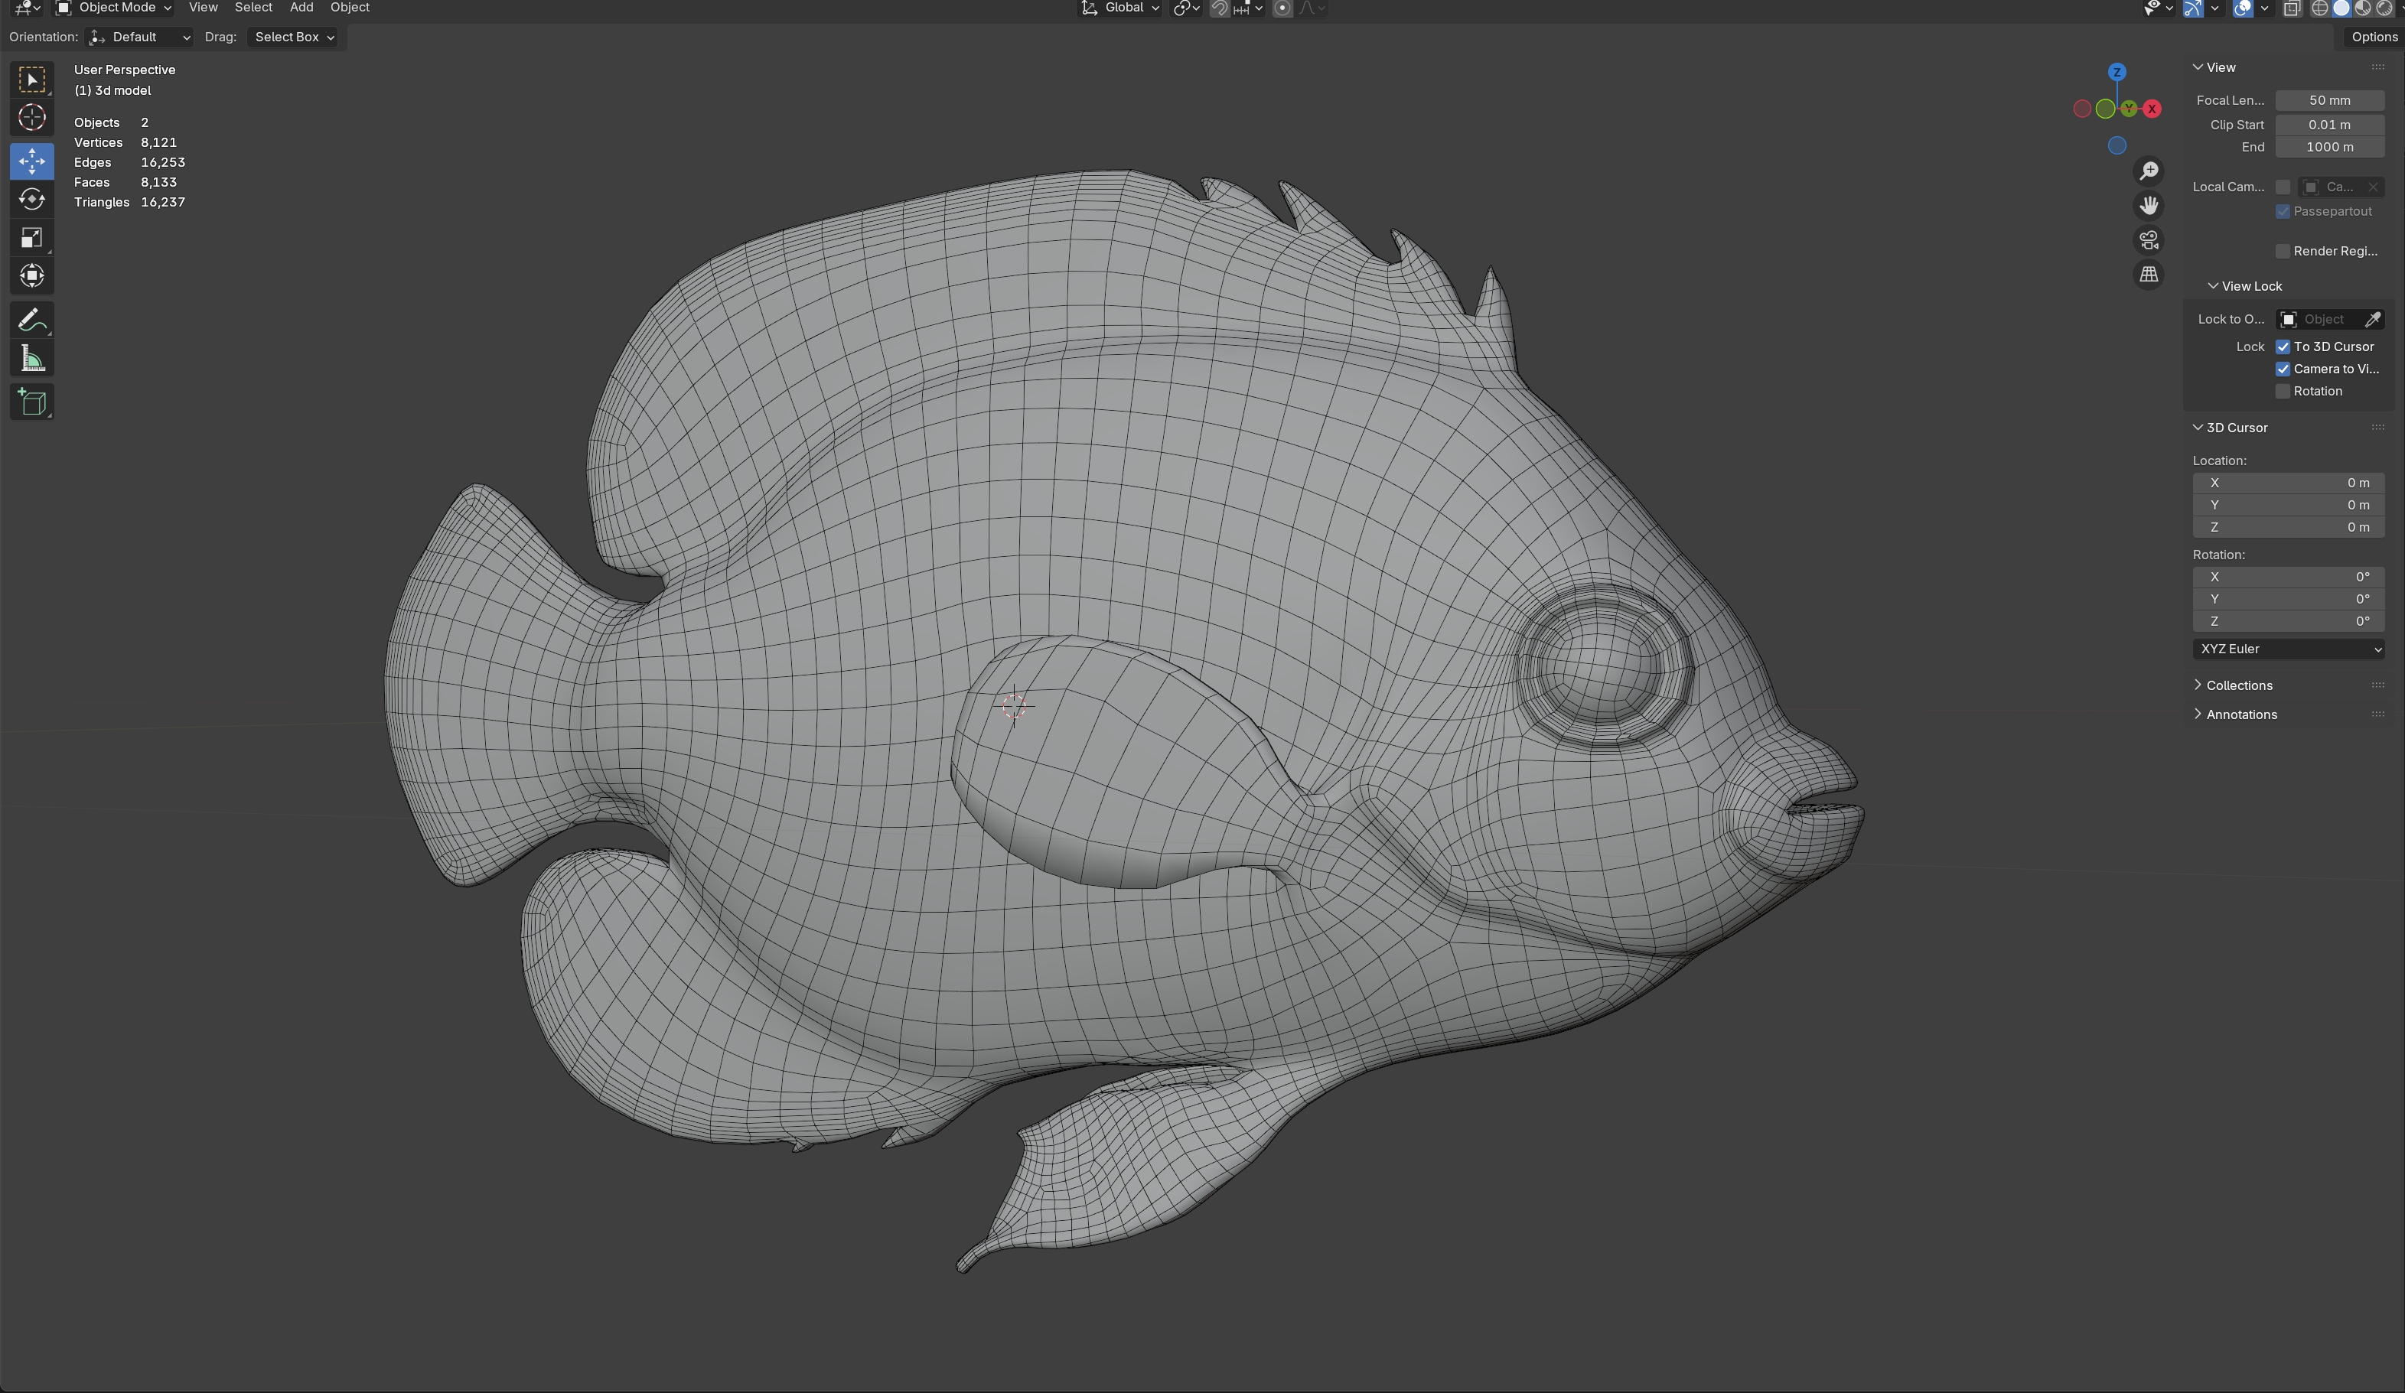Screen dimensions: 2405x1393
Task: Activate the Rotate tool
Action: (31, 200)
